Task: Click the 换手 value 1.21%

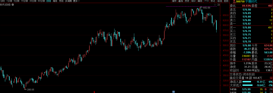Action: 247,63
